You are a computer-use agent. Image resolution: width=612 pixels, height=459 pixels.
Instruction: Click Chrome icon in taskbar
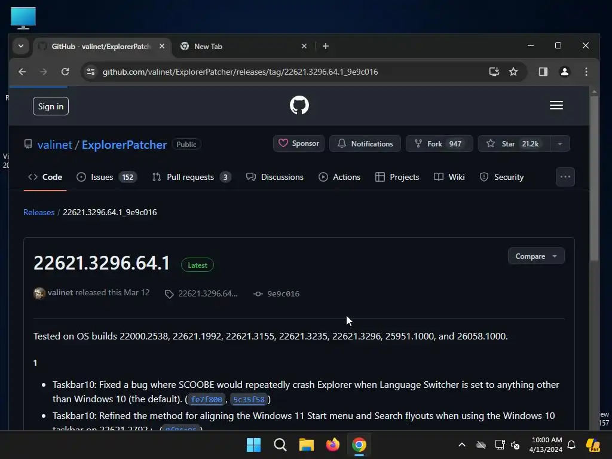[x=359, y=445]
